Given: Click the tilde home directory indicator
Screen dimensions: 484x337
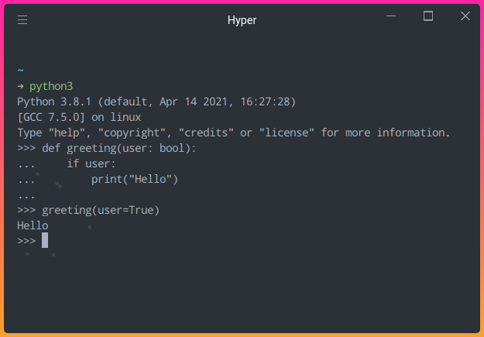Looking at the screenshot, I should [x=20, y=70].
